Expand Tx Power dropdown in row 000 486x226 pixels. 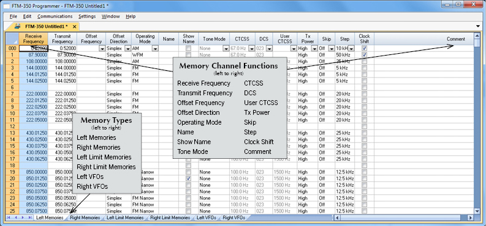[314, 48]
